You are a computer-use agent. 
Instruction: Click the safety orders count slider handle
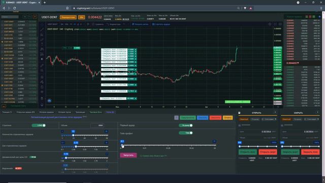(73, 135)
